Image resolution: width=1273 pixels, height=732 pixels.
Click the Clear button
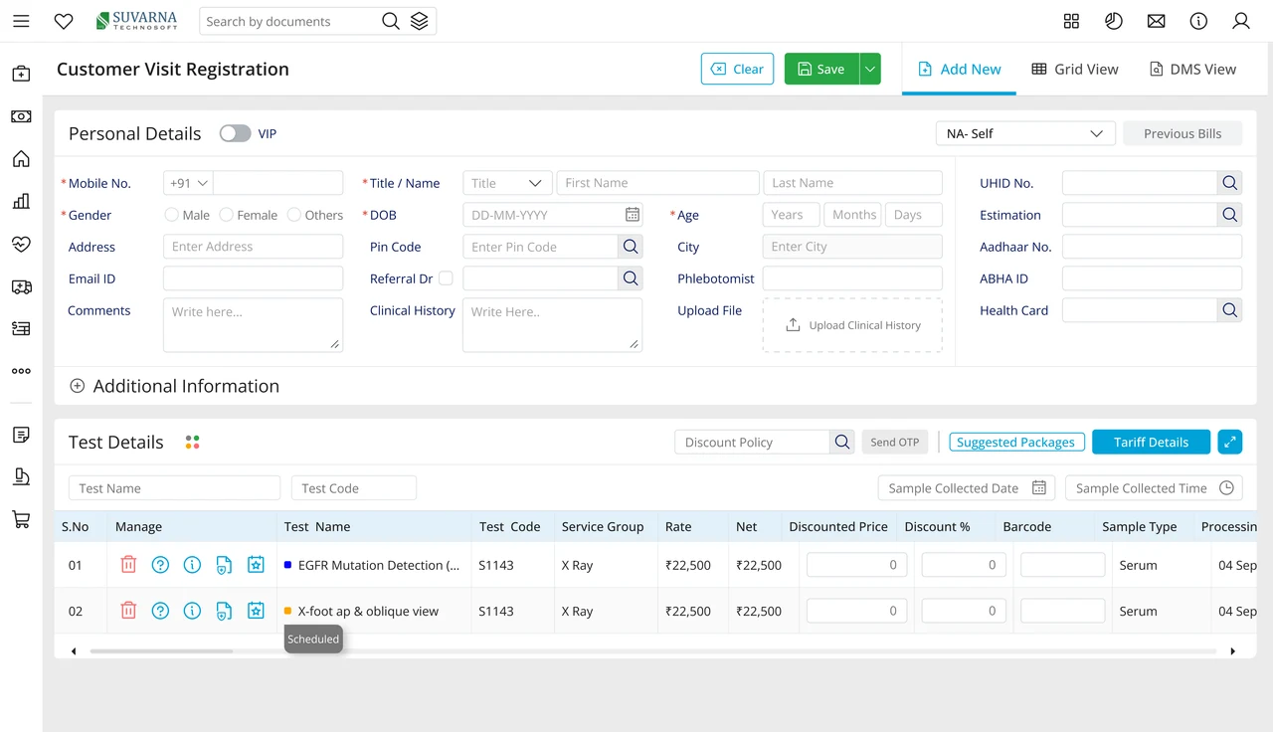click(737, 69)
